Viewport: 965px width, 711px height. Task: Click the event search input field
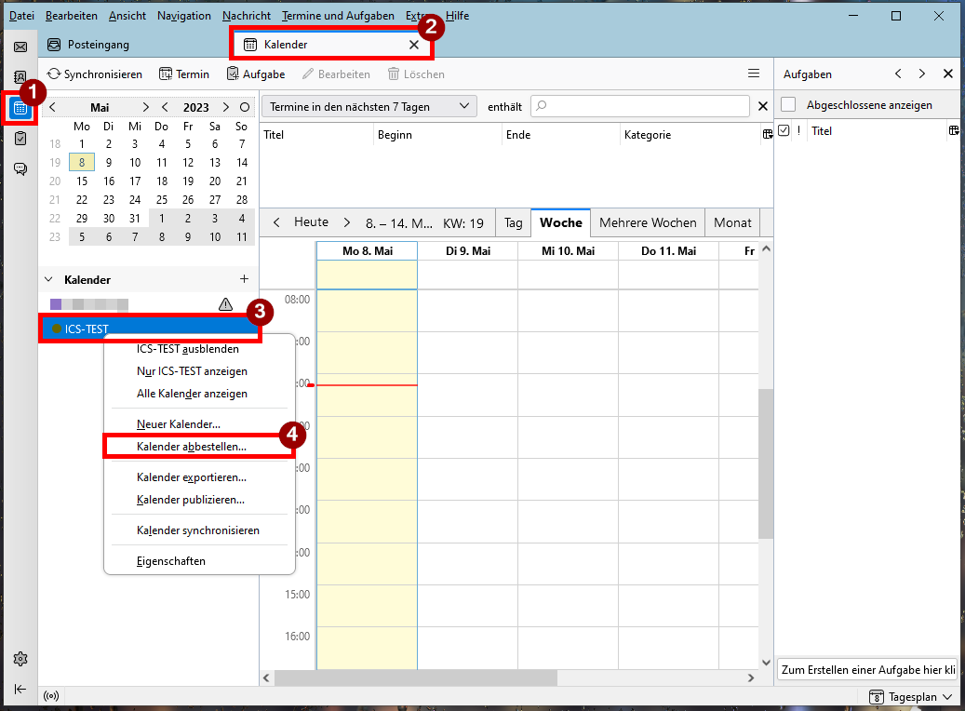pyautogui.click(x=640, y=106)
